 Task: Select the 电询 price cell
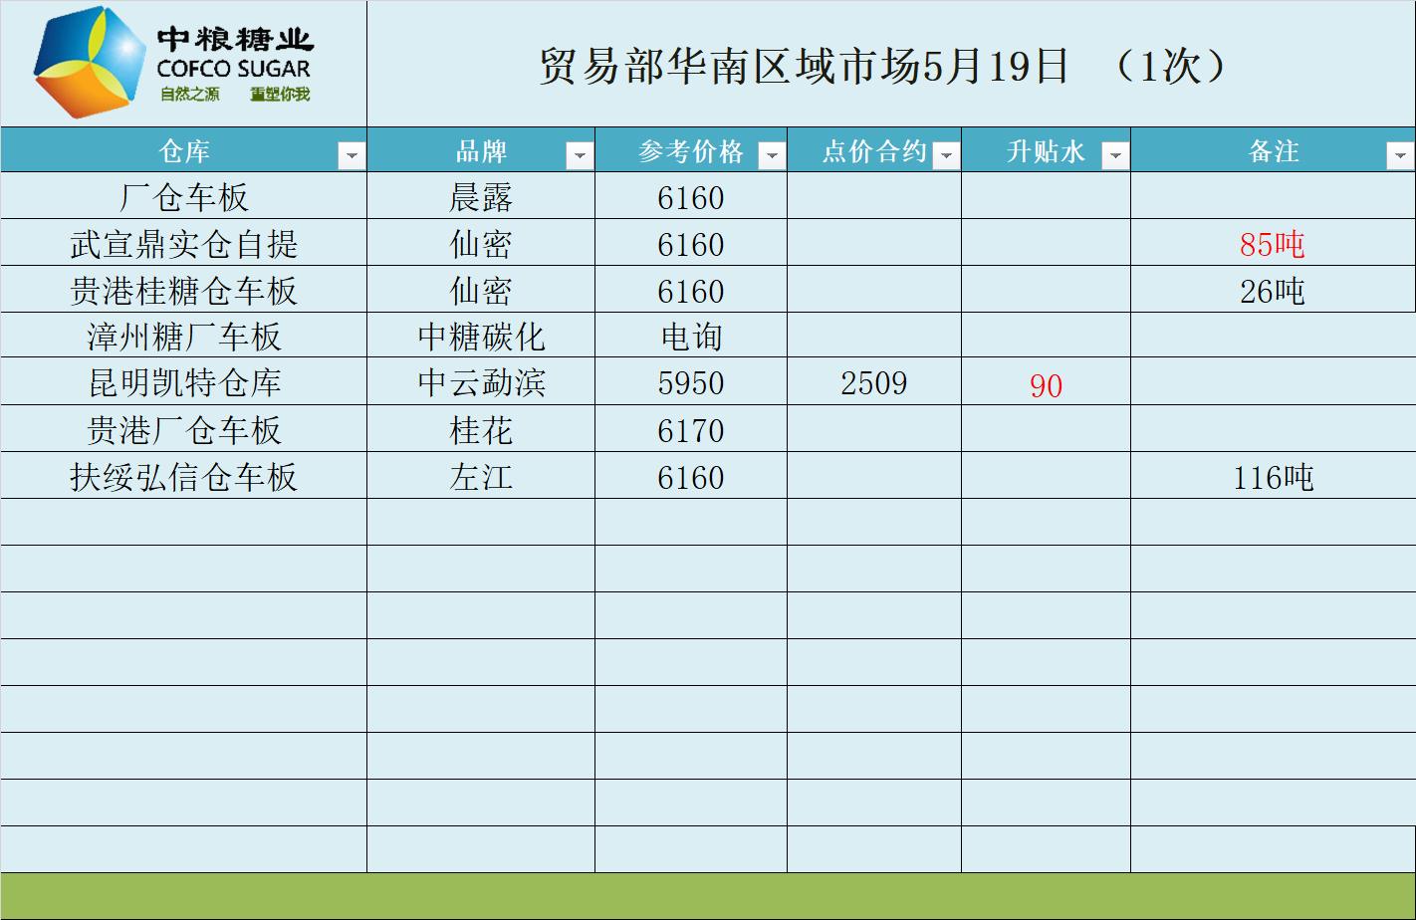click(691, 337)
